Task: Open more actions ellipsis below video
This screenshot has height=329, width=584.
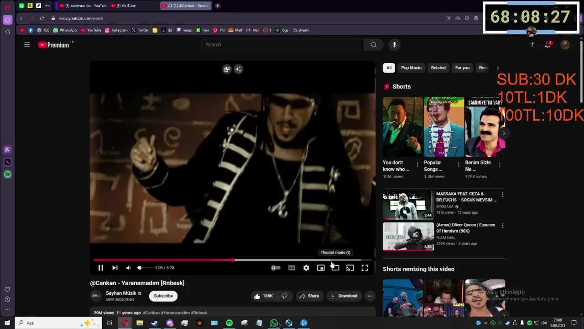Action: click(370, 296)
